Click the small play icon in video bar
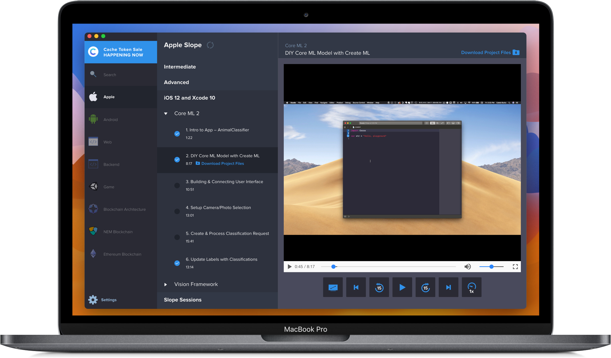This screenshot has width=611, height=358. pos(290,266)
